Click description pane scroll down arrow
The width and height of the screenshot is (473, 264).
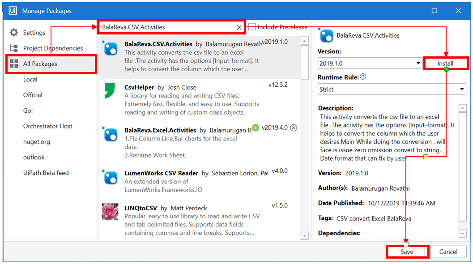[462, 234]
